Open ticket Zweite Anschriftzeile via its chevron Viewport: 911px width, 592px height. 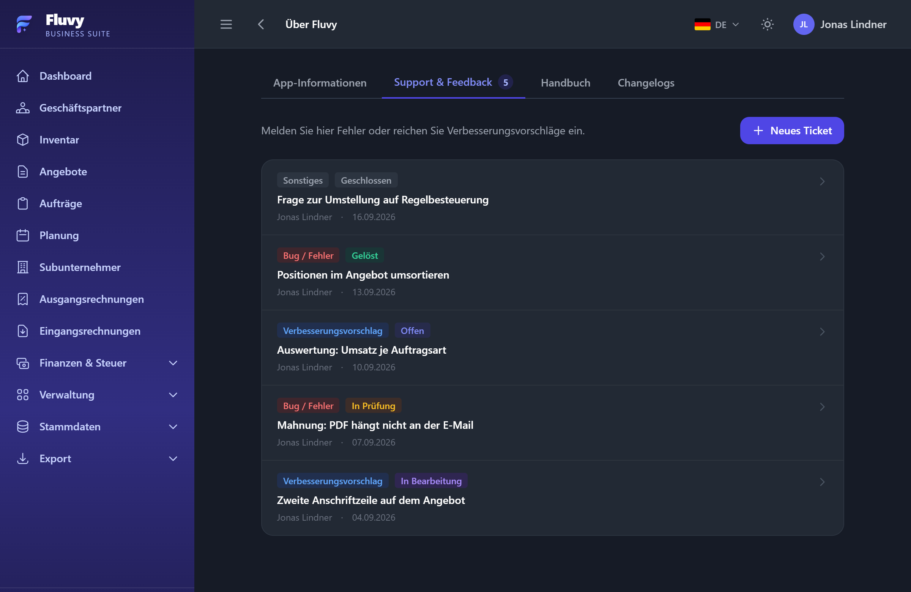(822, 482)
